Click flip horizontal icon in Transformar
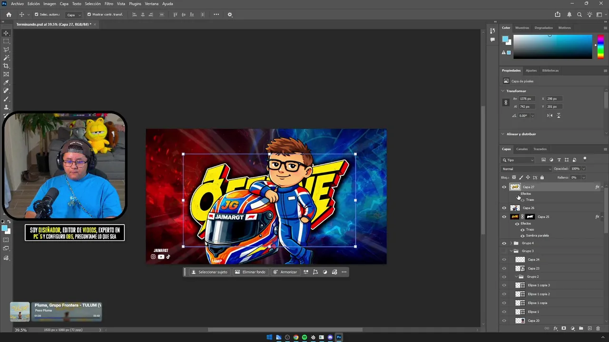 coord(550,115)
